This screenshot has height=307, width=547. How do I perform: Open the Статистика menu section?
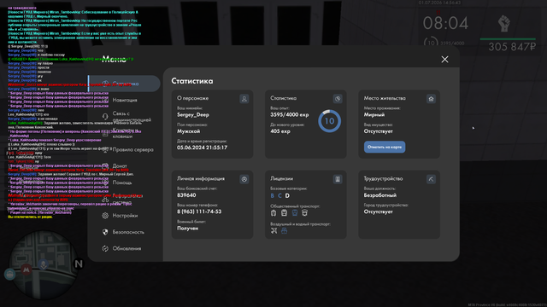(x=124, y=84)
